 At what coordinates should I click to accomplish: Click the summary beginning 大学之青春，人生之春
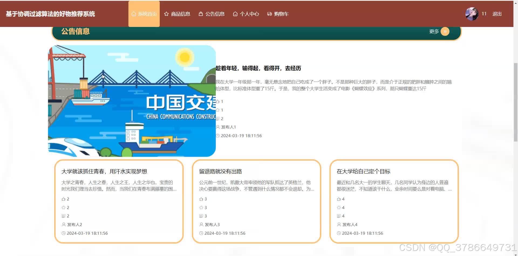pos(119,186)
